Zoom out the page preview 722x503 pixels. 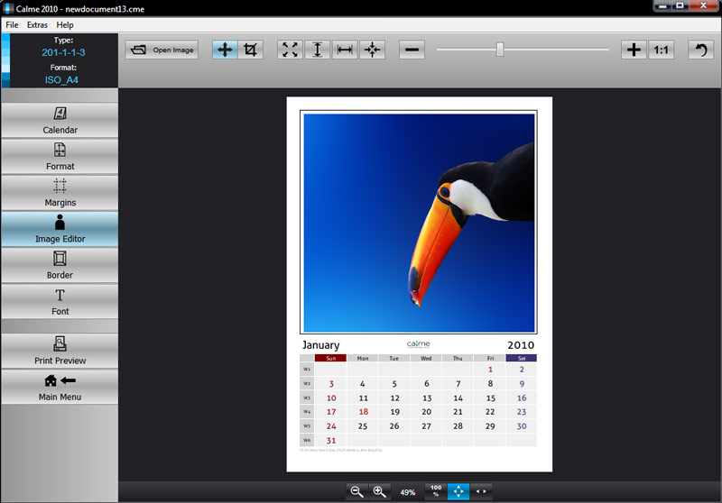[x=357, y=491]
